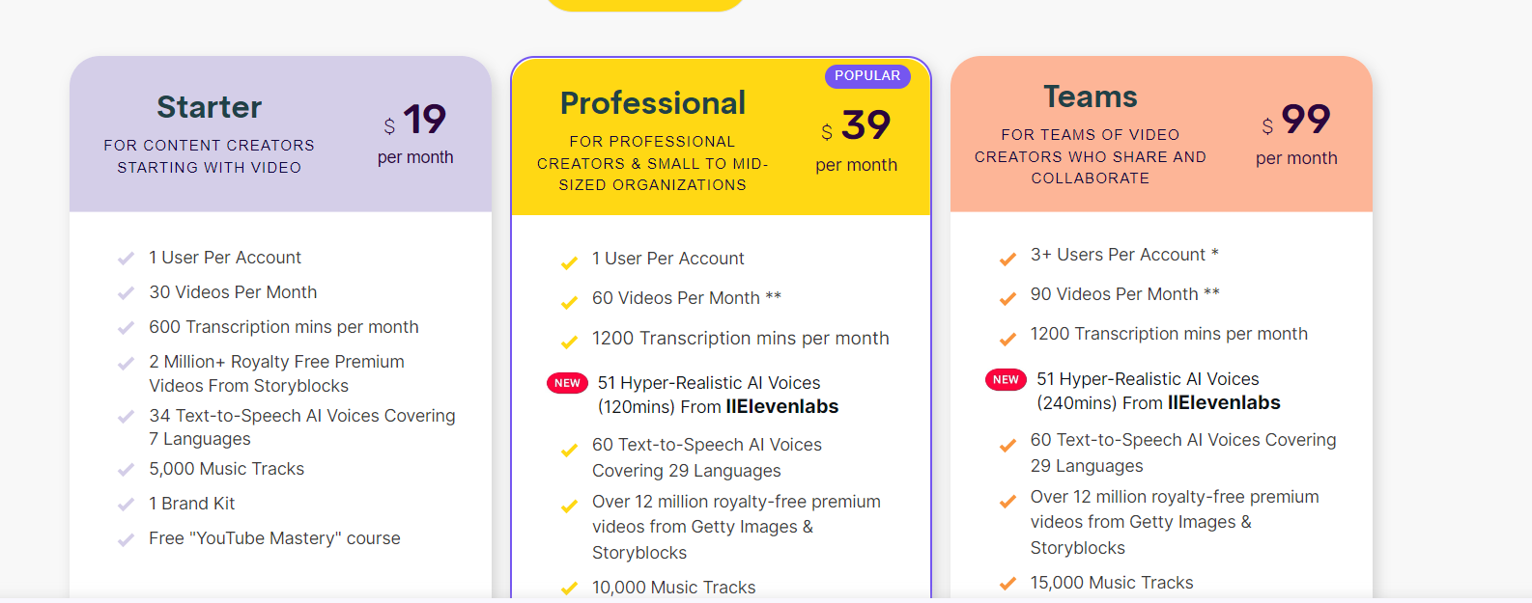
Task: Click the NEW badge in Teams plan
Action: [x=1006, y=379]
